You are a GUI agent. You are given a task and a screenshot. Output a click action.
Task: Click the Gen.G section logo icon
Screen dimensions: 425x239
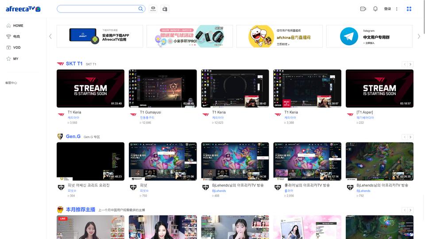[x=60, y=137]
